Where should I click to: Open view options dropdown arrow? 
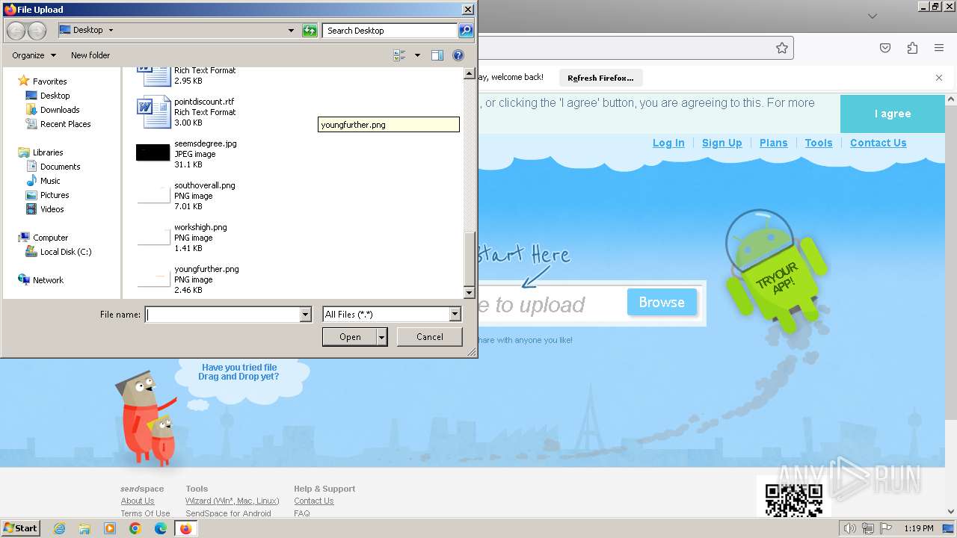pos(417,55)
